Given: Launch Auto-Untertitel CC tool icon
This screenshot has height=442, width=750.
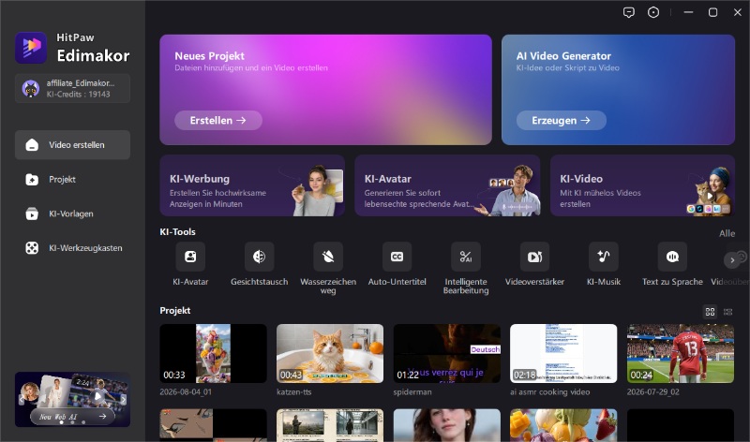Looking at the screenshot, I should (x=397, y=257).
